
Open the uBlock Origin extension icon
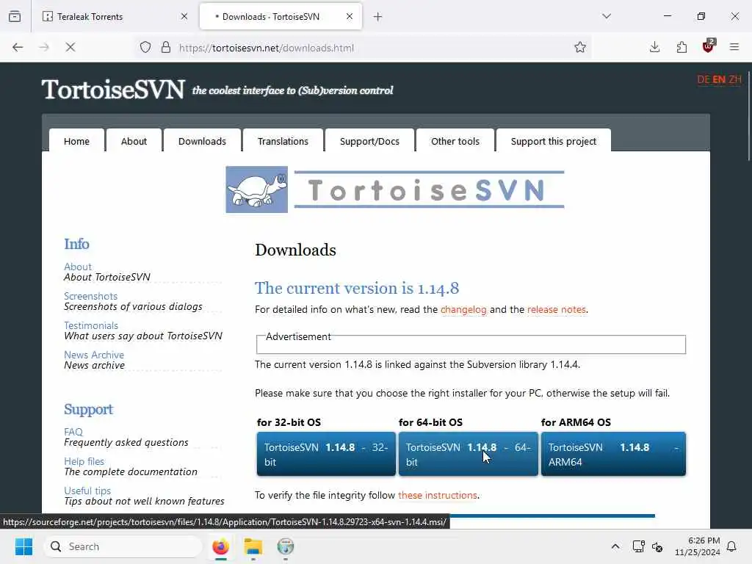coord(709,46)
